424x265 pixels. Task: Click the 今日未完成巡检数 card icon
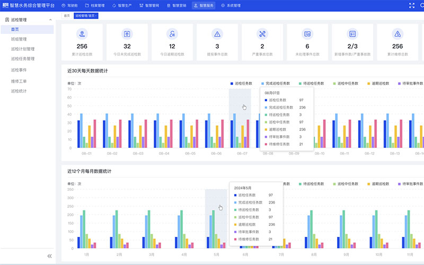(127, 34)
